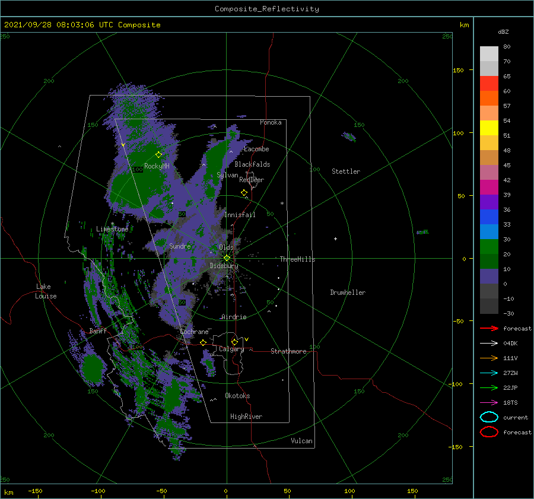Click the magenta 18TS arrow icon

tap(489, 403)
